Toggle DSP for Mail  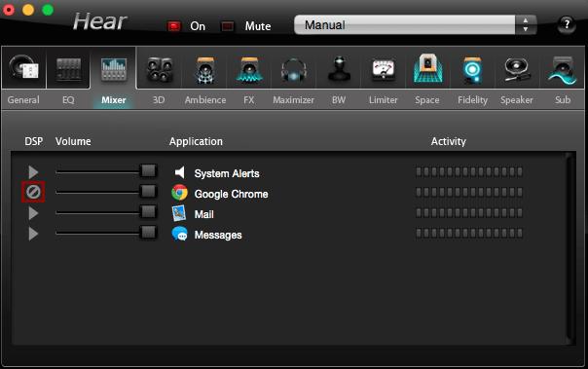(x=33, y=213)
